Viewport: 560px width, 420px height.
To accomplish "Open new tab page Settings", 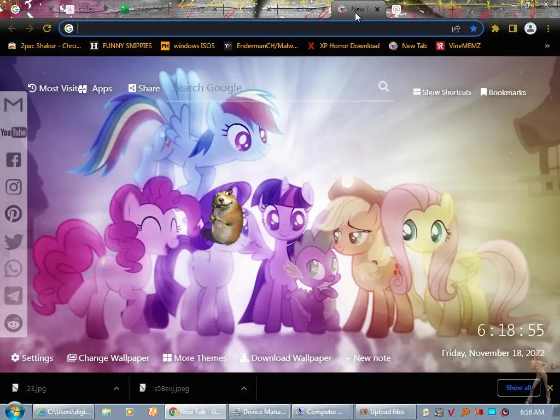I will click(32, 358).
